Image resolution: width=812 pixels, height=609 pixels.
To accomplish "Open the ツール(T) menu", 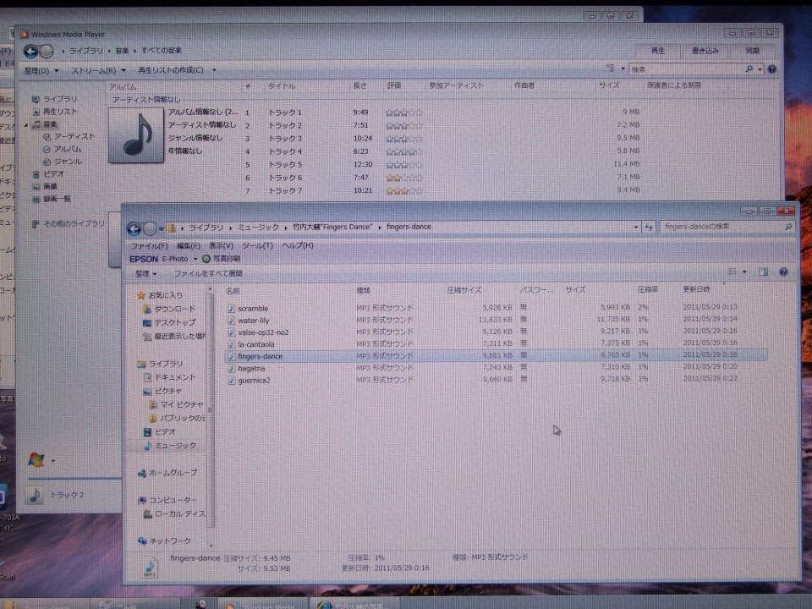I will [x=257, y=245].
